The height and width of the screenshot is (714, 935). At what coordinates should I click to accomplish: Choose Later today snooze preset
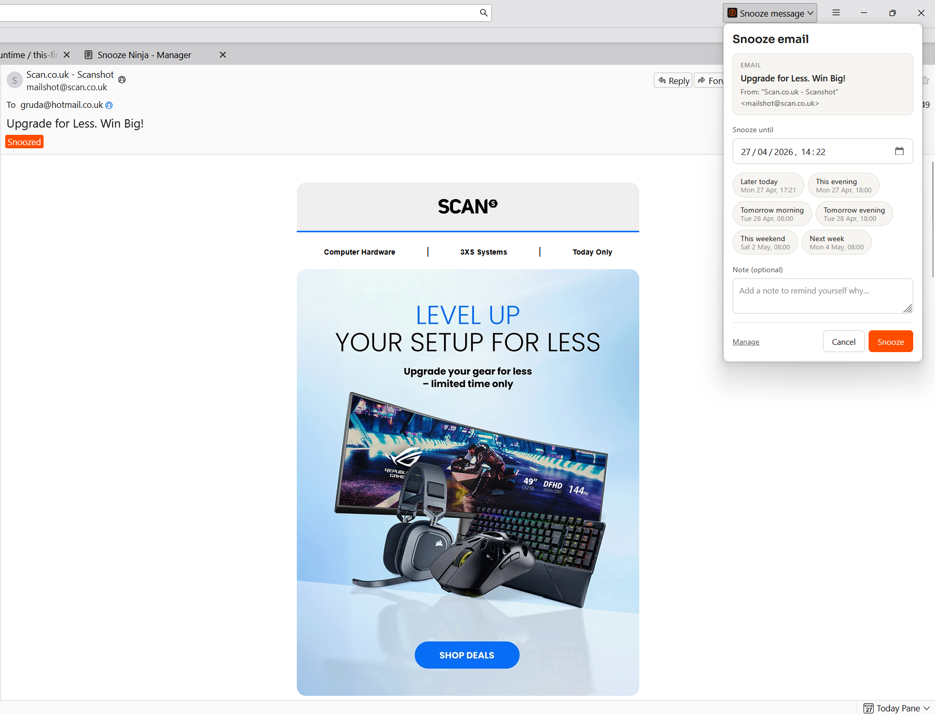point(768,185)
